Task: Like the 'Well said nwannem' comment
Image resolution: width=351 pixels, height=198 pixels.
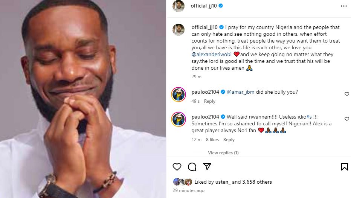Action: 347,119
